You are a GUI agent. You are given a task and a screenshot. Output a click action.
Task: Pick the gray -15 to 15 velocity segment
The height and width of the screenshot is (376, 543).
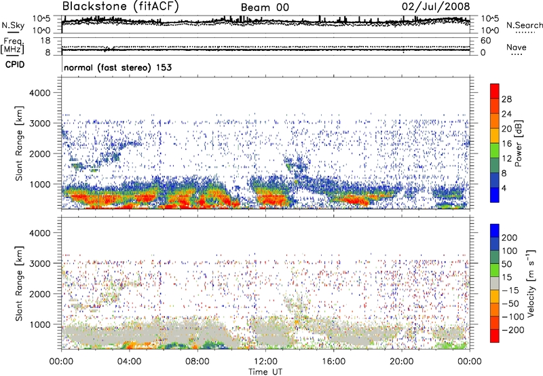point(495,284)
